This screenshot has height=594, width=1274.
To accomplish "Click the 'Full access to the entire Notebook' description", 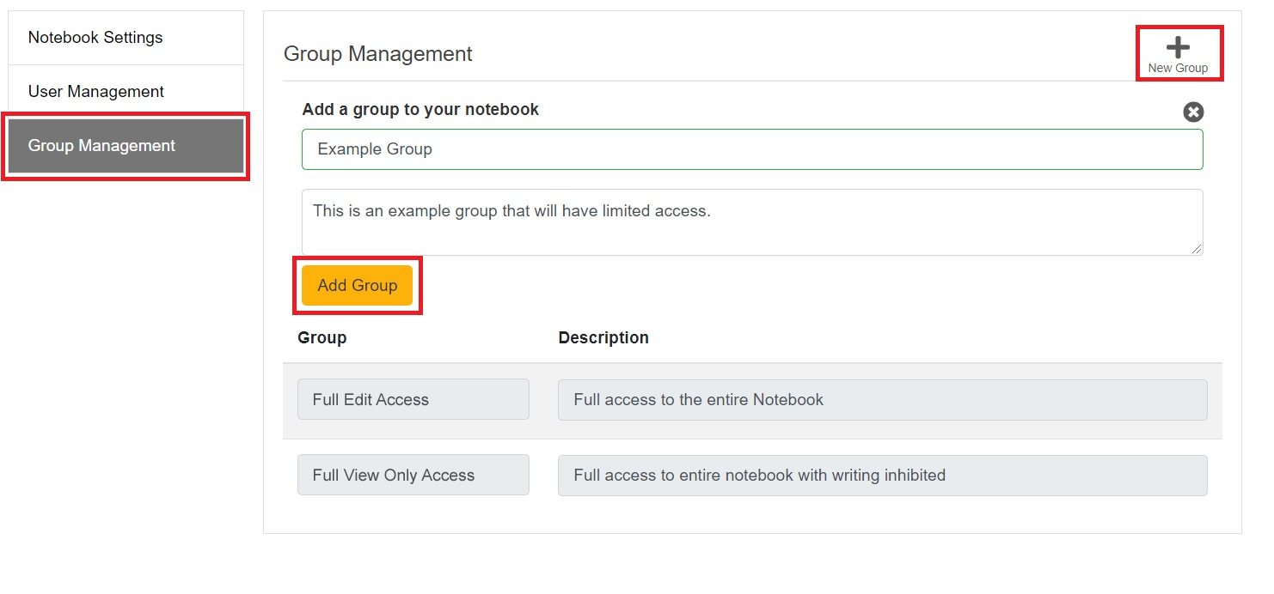I will pos(883,399).
